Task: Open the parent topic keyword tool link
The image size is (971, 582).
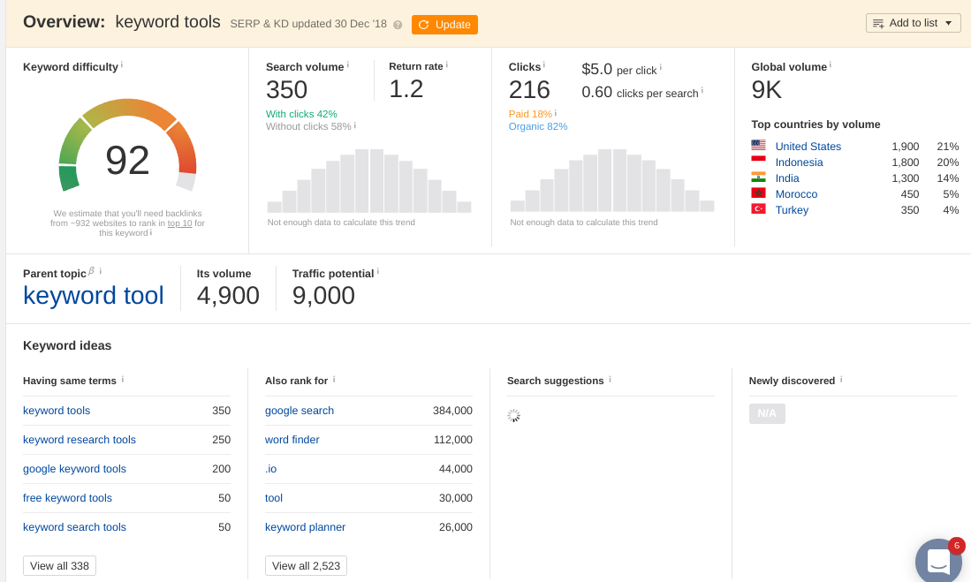Action: [94, 296]
